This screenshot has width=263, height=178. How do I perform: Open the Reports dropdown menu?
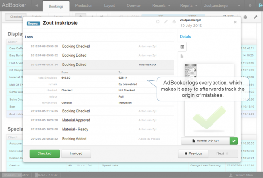coord(188,6)
